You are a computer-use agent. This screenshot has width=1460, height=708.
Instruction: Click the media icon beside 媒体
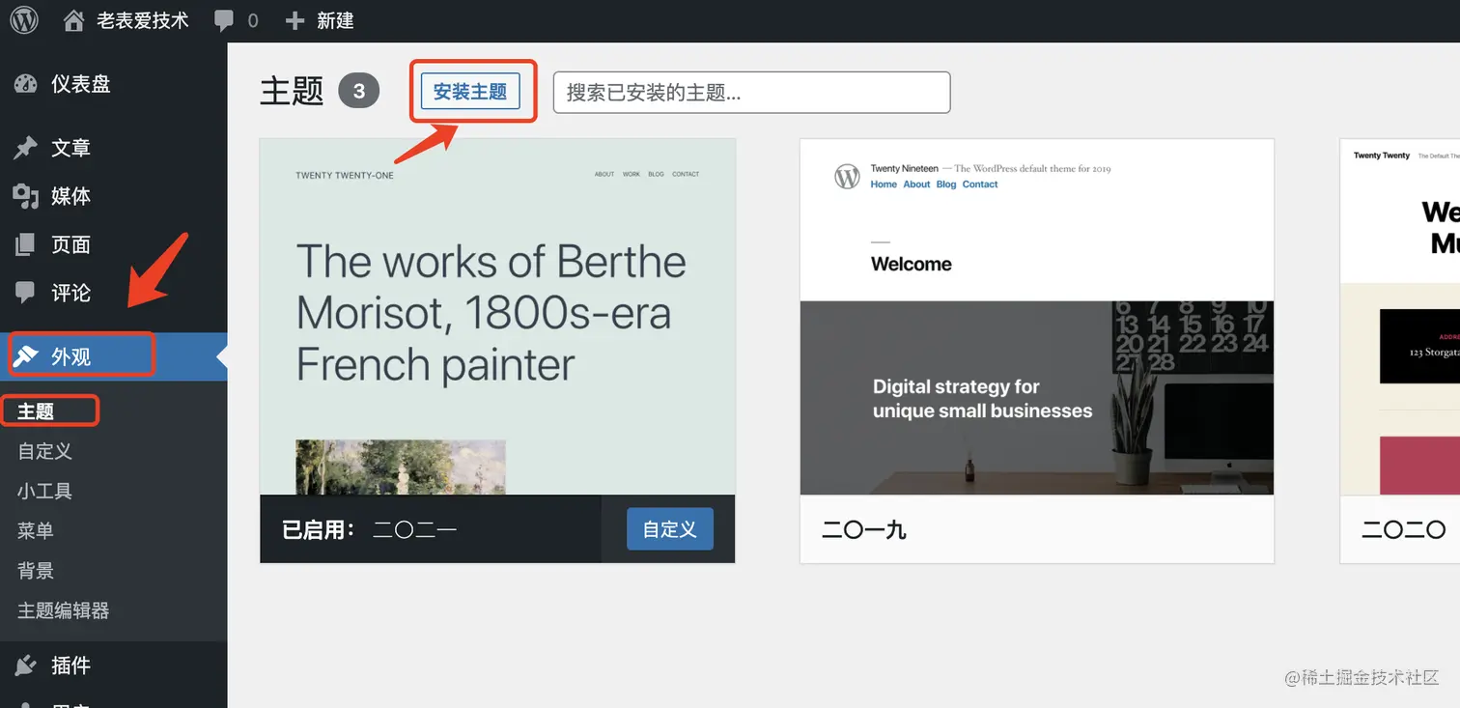click(x=26, y=196)
